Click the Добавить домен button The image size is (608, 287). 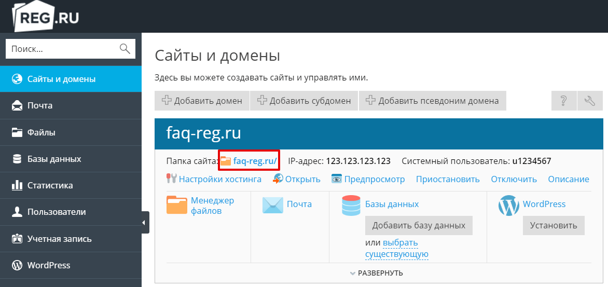click(202, 101)
